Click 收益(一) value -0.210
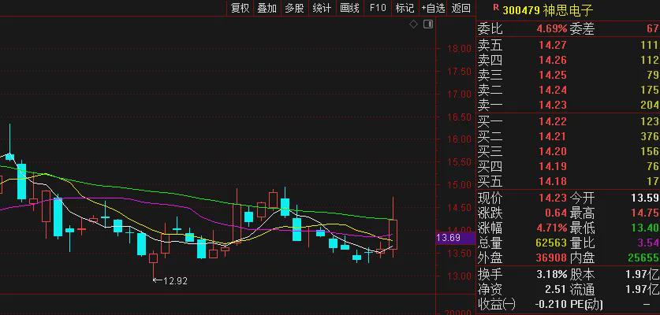This screenshot has width=660, height=315. [x=550, y=304]
